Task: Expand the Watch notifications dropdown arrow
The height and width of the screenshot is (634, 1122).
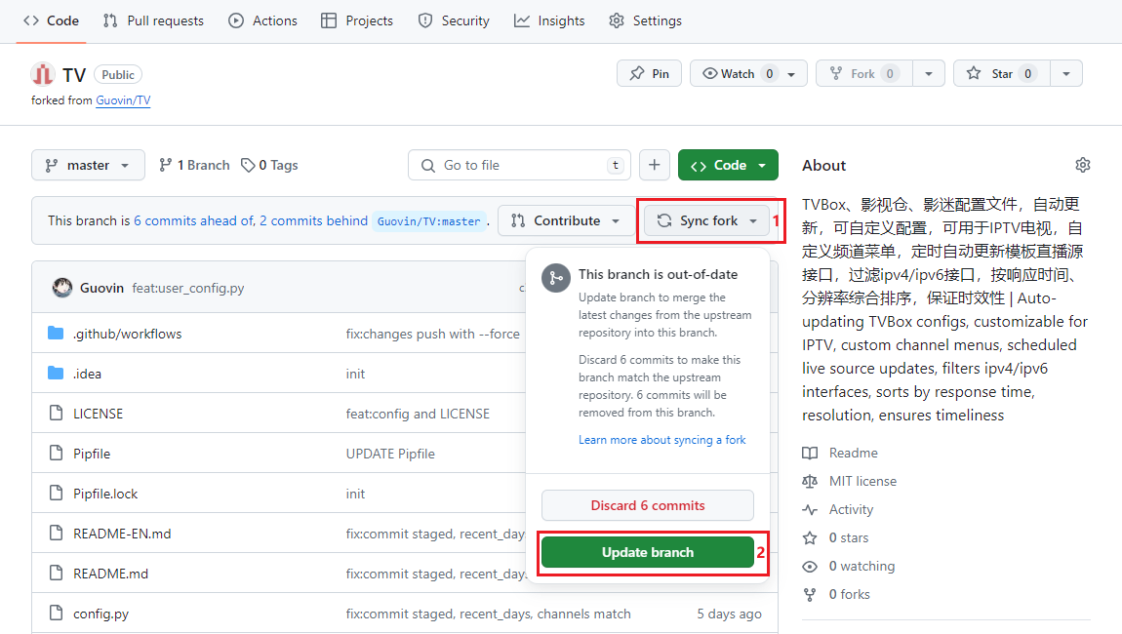Action: 791,74
